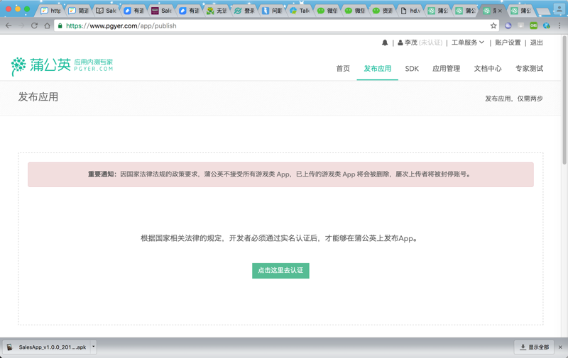
Task: Click the Pgyer dandelion logo
Action: (62, 65)
